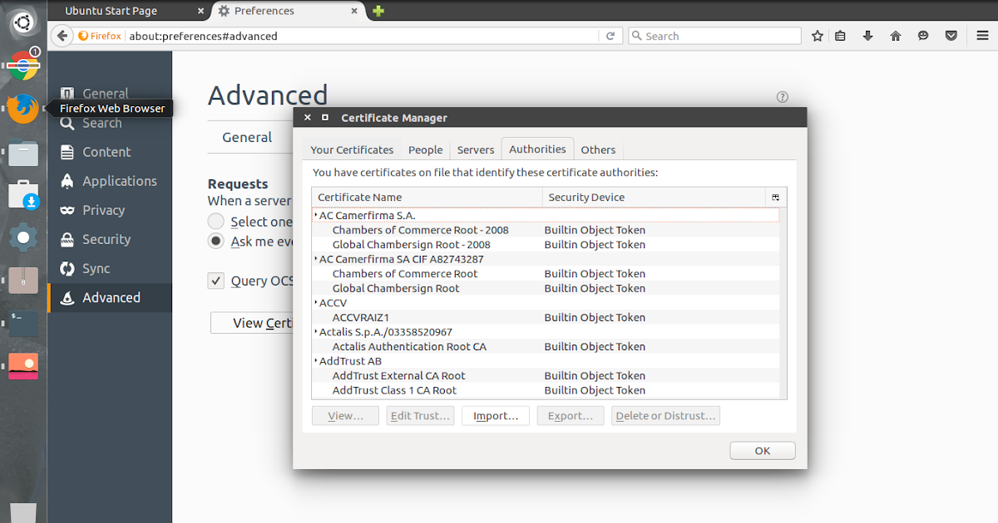Expand the AddTrust AB certificate group
Screen dimensions: 998x523
coord(315,360)
